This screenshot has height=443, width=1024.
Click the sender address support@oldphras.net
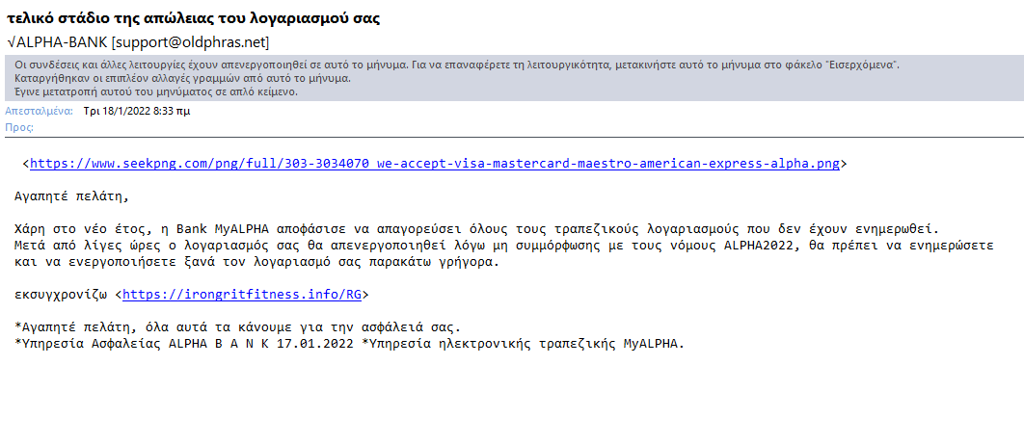[x=191, y=42]
